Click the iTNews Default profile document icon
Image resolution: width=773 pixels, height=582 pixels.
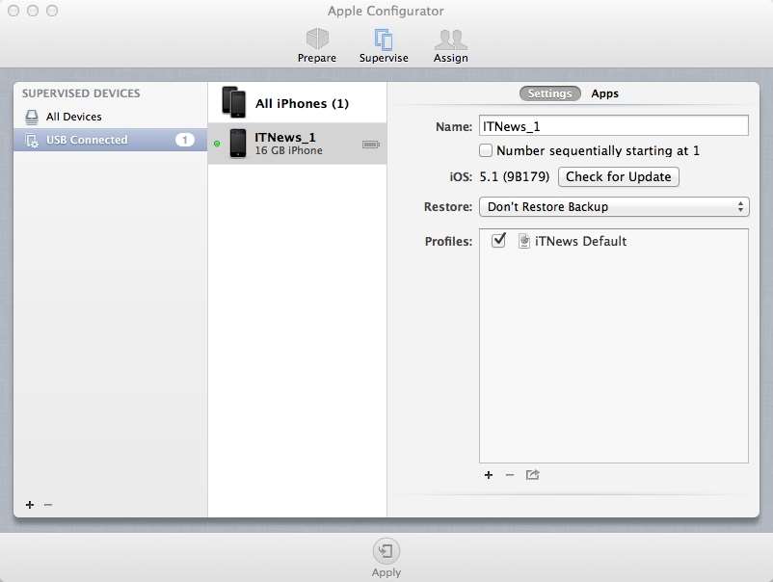[x=524, y=241]
